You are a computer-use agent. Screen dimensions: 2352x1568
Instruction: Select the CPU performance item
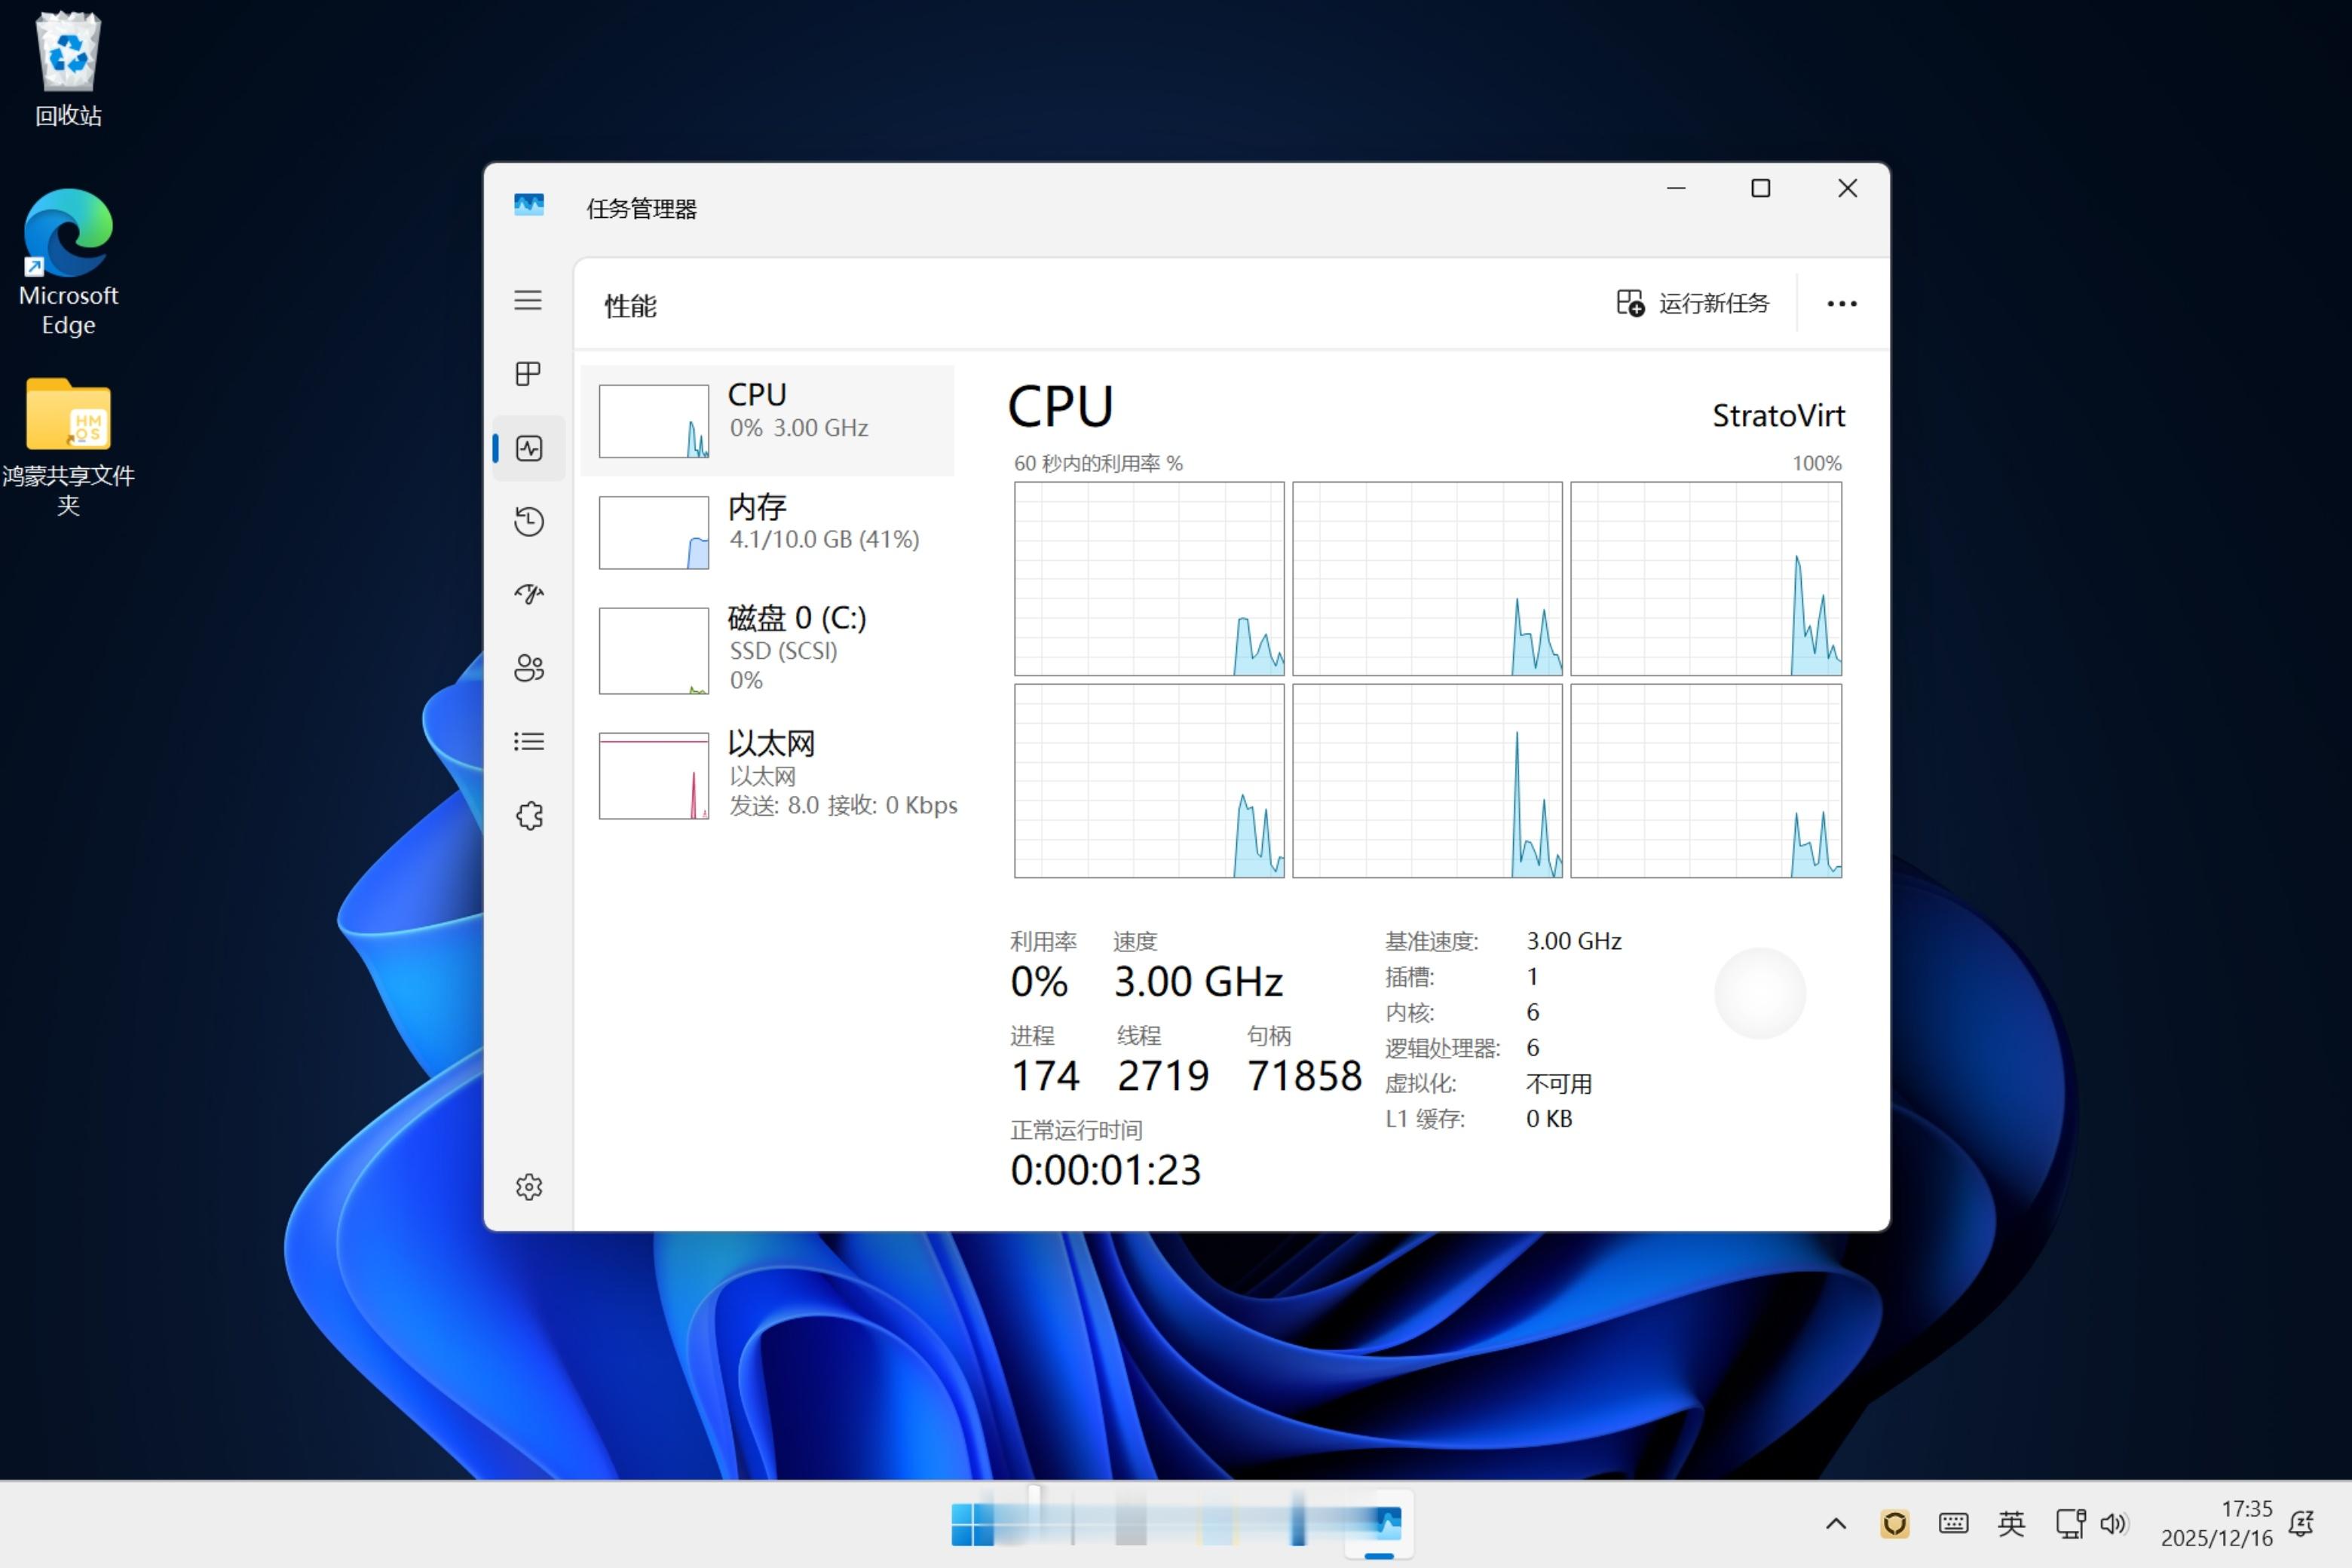767,420
